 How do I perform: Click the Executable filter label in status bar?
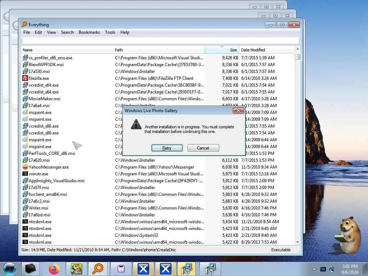click(281, 250)
